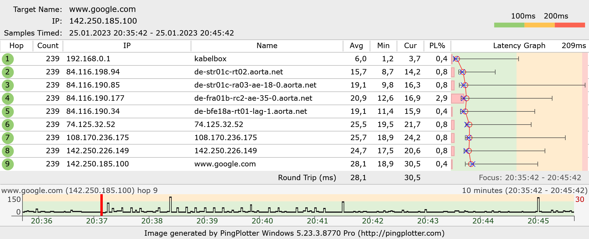Image resolution: width=589 pixels, height=239 pixels.
Task: Click the red legend swatch
Action: (x=570, y=25)
